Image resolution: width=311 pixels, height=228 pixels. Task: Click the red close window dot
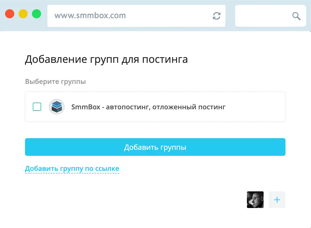10,14
